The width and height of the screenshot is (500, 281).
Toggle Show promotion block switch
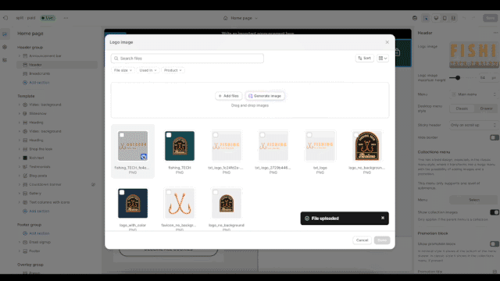[495, 244]
